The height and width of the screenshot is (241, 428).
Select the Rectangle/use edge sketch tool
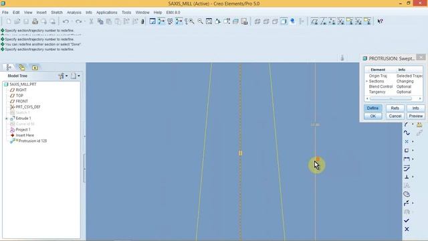coord(407,150)
